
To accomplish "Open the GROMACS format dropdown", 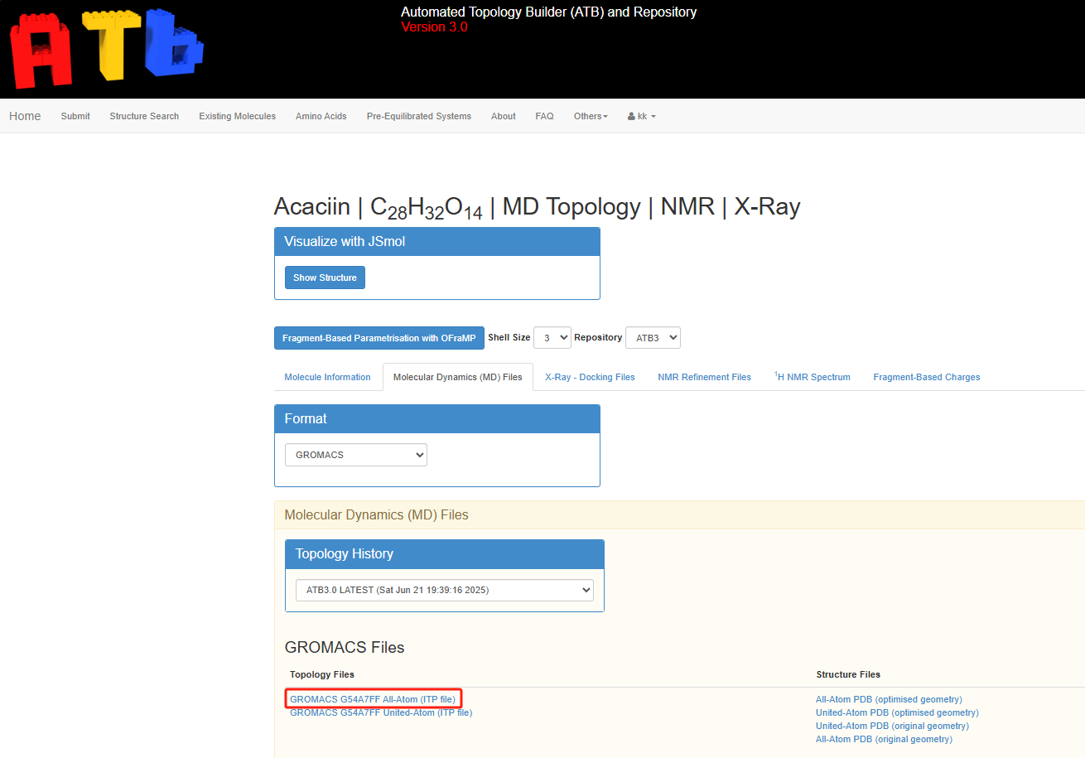I will pos(355,455).
